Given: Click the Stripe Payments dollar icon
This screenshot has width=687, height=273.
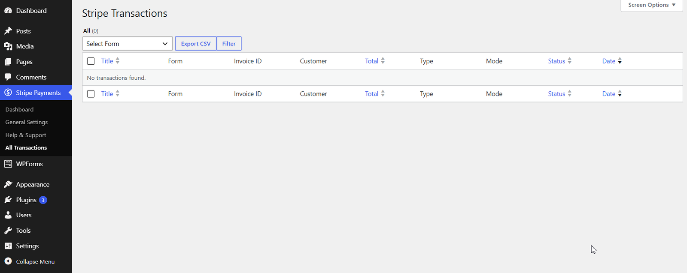Looking at the screenshot, I should [x=8, y=93].
